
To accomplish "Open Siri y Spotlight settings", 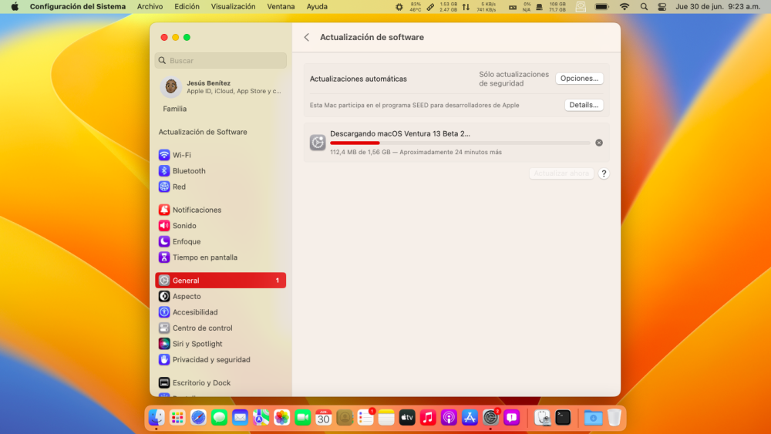I will 221,344.
